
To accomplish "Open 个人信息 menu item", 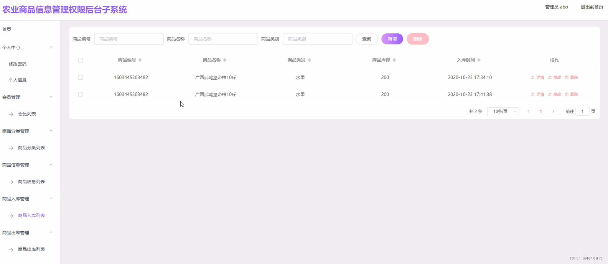I will point(18,80).
